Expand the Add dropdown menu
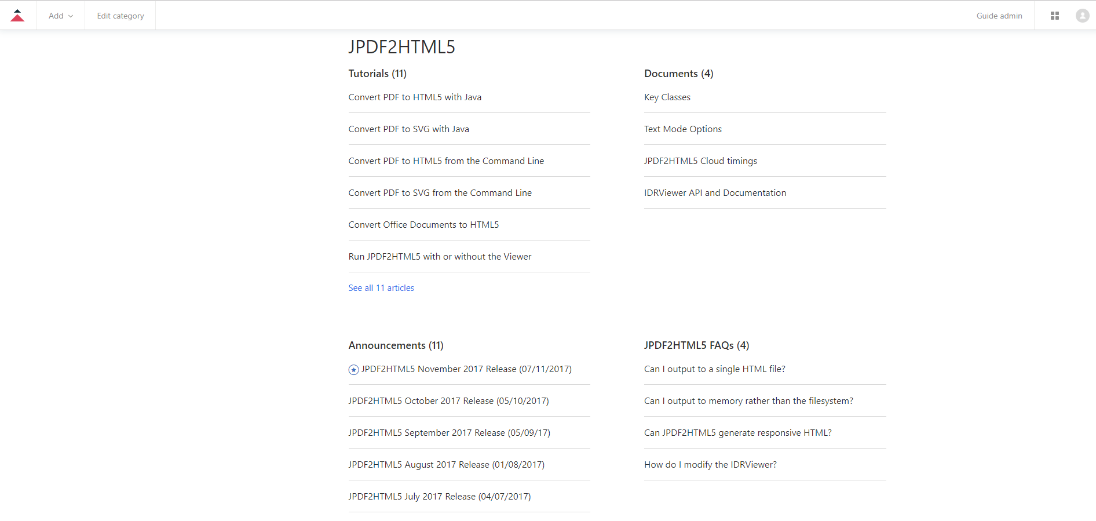This screenshot has width=1096, height=521. pyautogui.click(x=61, y=16)
